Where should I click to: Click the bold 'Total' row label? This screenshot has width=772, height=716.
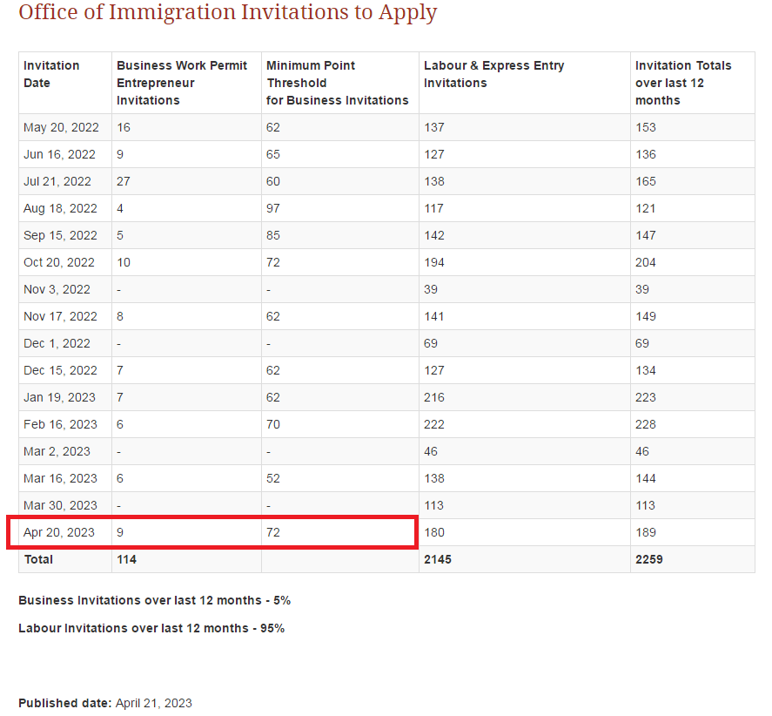[38, 560]
